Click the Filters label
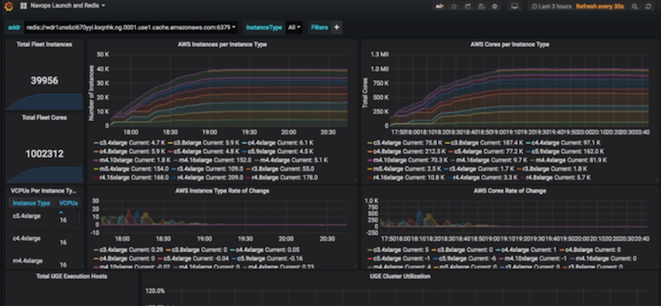Image resolution: width=661 pixels, height=306 pixels. pyautogui.click(x=319, y=27)
